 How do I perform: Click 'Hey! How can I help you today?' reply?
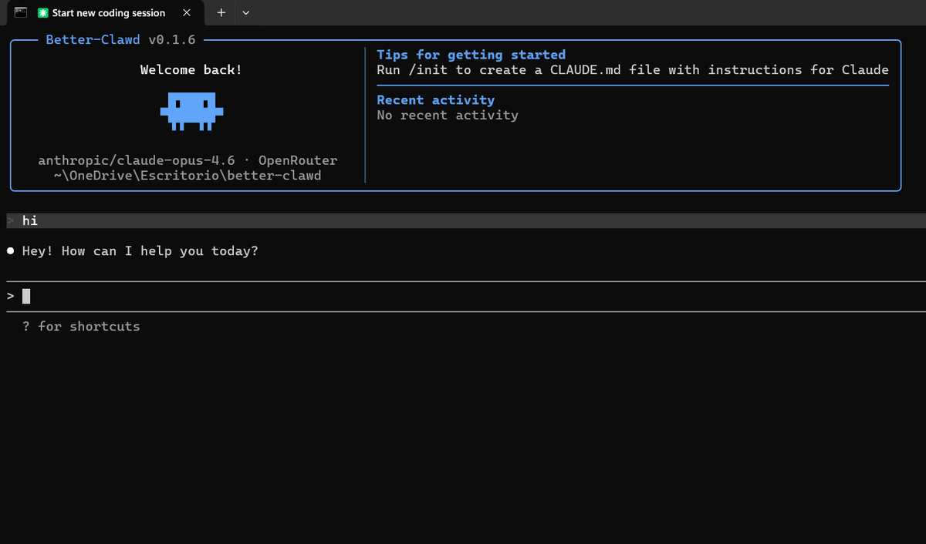coord(140,251)
